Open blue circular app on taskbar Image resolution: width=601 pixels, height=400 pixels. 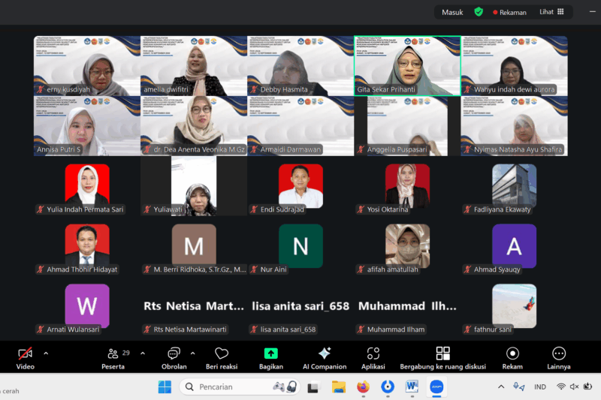[x=388, y=387]
